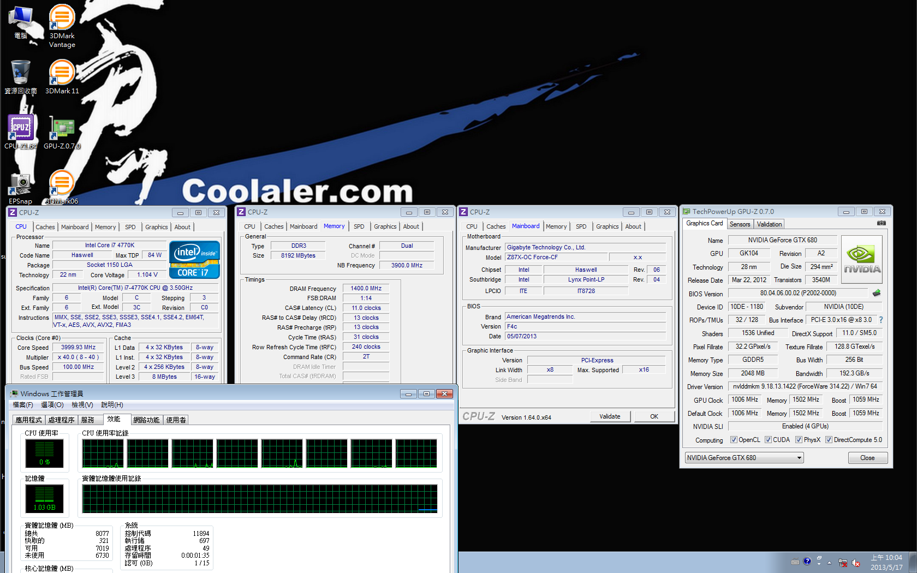The width and height of the screenshot is (917, 573).
Task: Open Graphics tab in Mainboard CPU-Z window
Action: pos(607,226)
